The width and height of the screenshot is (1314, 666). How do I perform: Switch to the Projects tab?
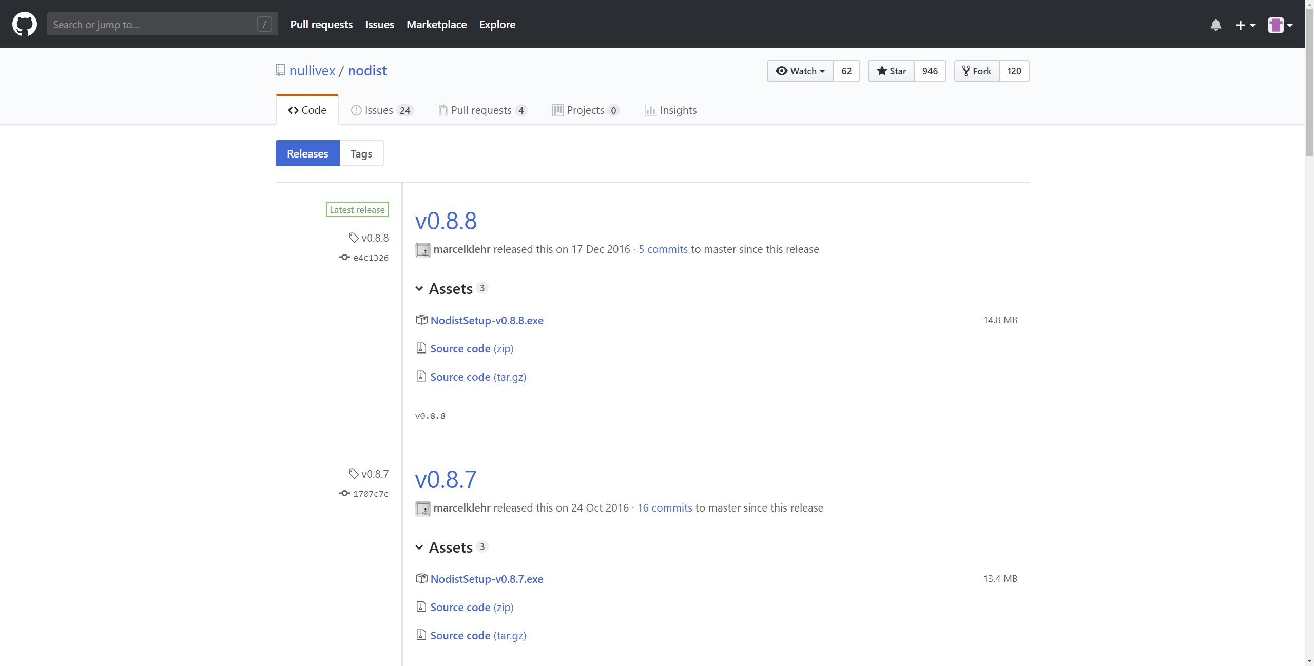[586, 110]
